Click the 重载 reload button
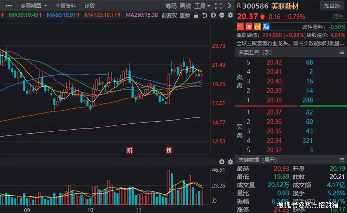Screen dimensions: 347x213 click(185, 15)
